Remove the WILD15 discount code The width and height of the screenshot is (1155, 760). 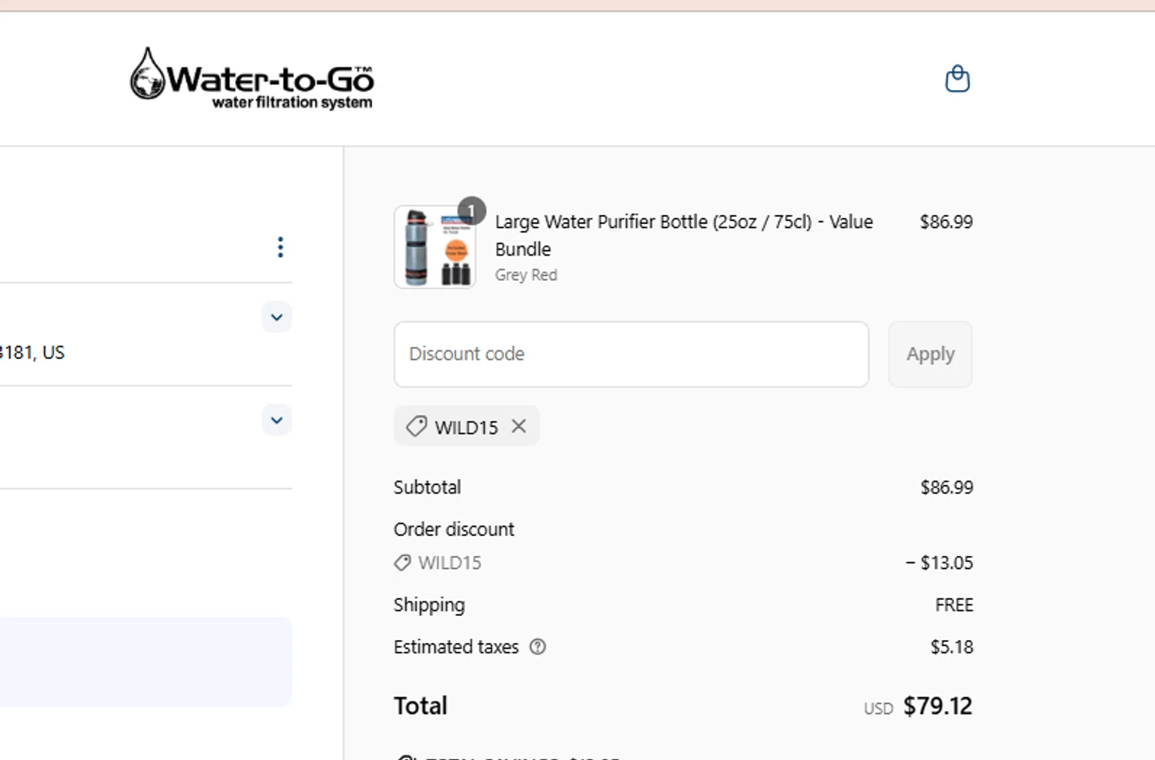tap(519, 426)
